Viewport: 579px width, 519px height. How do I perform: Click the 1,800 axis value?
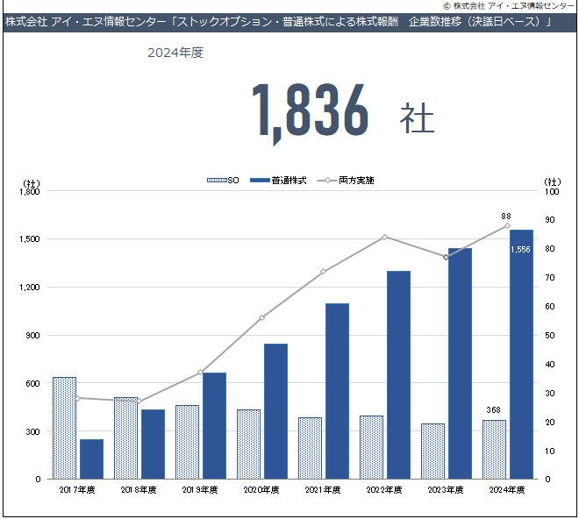coord(30,192)
